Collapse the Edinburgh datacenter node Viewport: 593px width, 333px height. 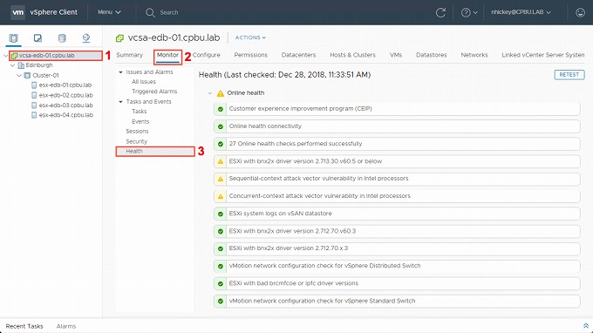tap(12, 65)
